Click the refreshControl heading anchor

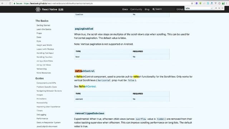85,71
